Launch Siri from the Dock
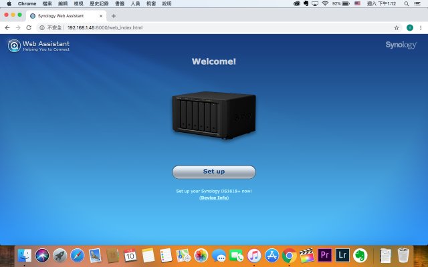This screenshot has width=428, height=267. (x=42, y=255)
